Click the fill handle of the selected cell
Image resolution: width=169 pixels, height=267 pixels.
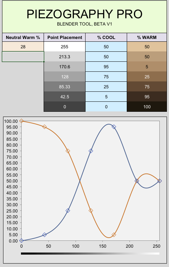(x=44, y=61)
